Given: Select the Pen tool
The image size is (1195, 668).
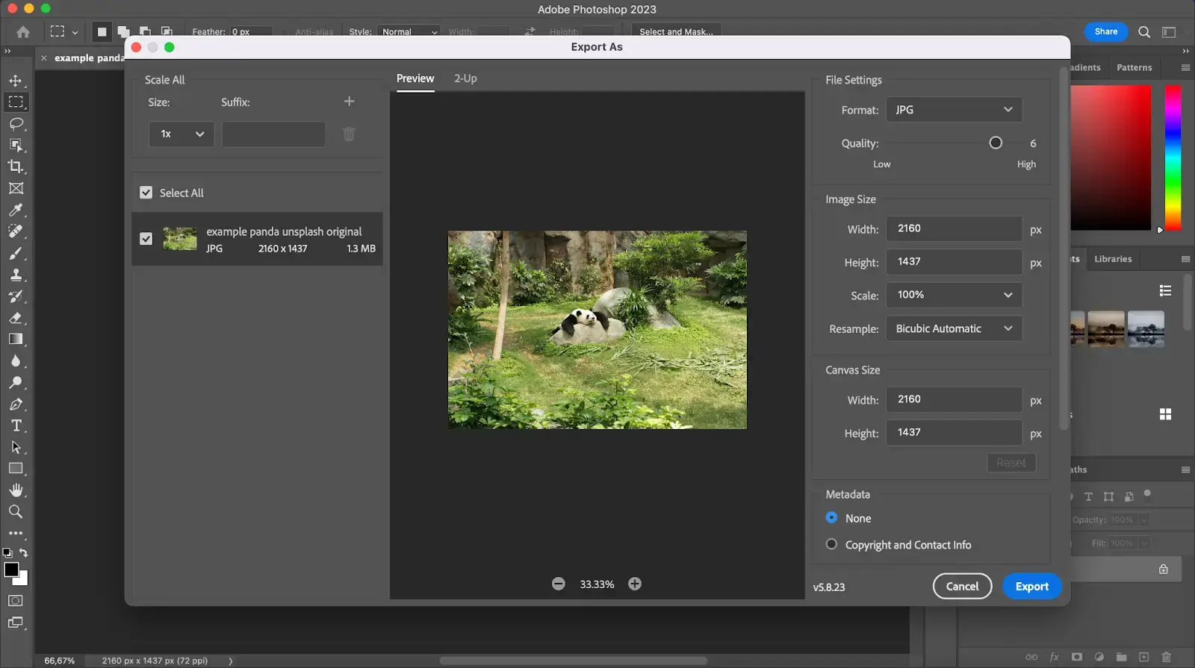Looking at the screenshot, I should click(16, 404).
